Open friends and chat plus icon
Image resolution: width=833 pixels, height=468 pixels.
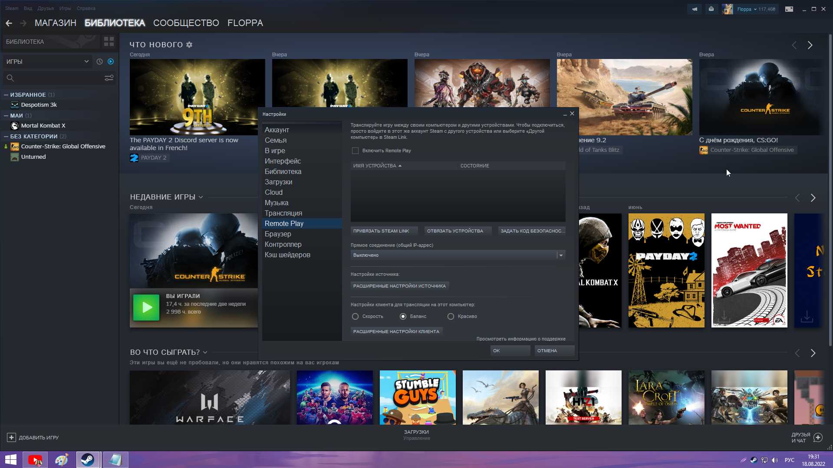point(818,437)
